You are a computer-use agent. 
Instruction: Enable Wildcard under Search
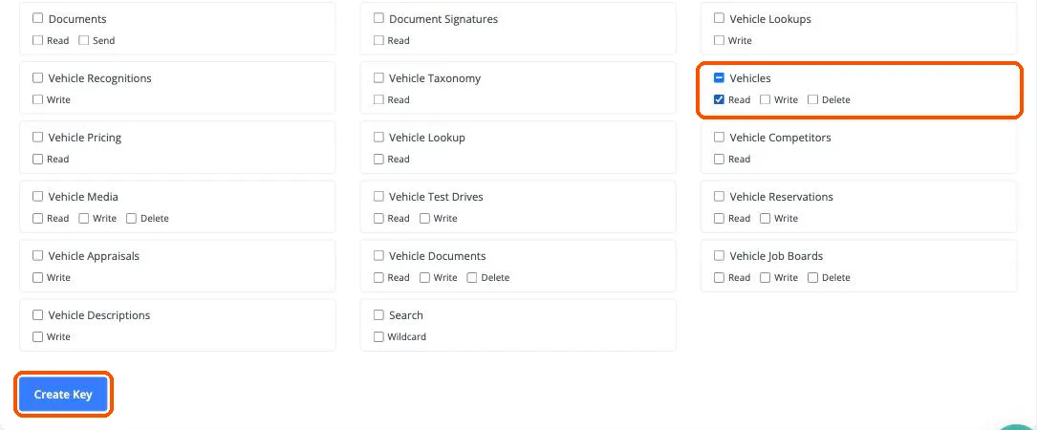pyautogui.click(x=378, y=336)
